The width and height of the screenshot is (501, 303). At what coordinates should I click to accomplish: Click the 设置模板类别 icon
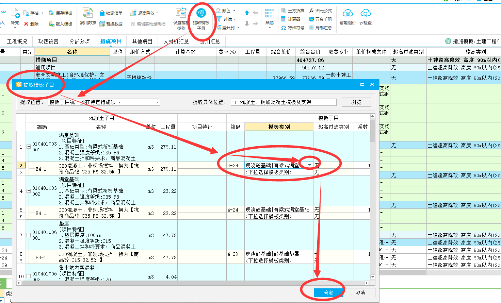coord(181,13)
